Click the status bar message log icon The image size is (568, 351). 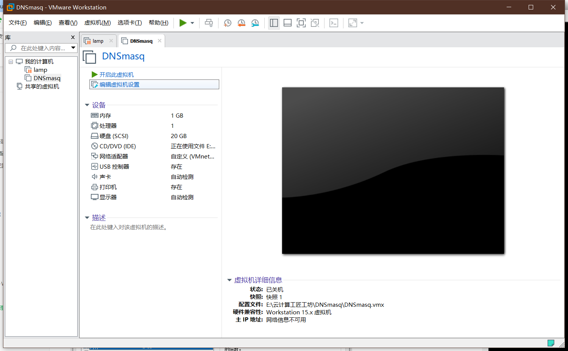tap(551, 343)
